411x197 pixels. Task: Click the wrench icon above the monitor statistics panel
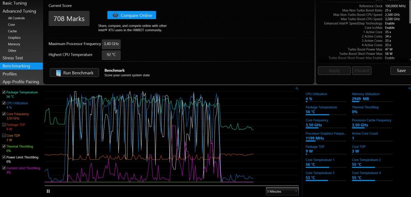(x=409, y=88)
